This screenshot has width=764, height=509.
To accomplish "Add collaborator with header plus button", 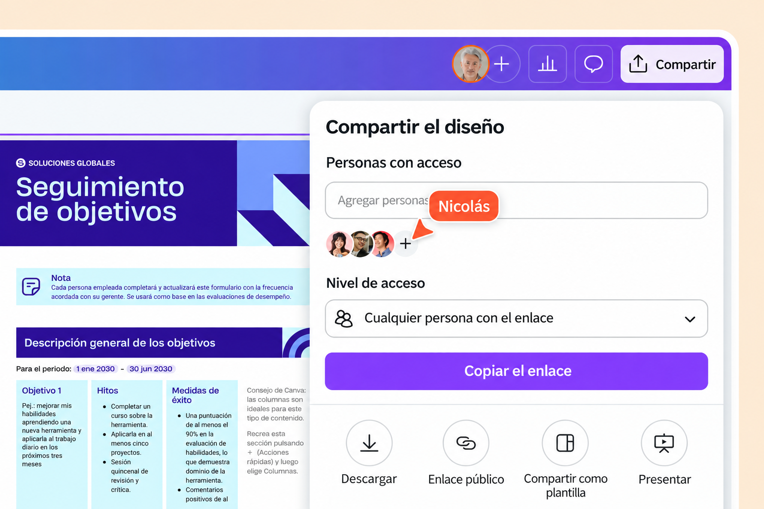I will [502, 64].
